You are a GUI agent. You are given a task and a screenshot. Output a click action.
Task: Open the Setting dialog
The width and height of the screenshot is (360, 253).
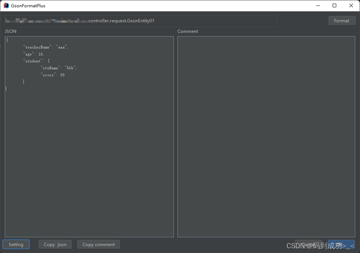[16, 244]
